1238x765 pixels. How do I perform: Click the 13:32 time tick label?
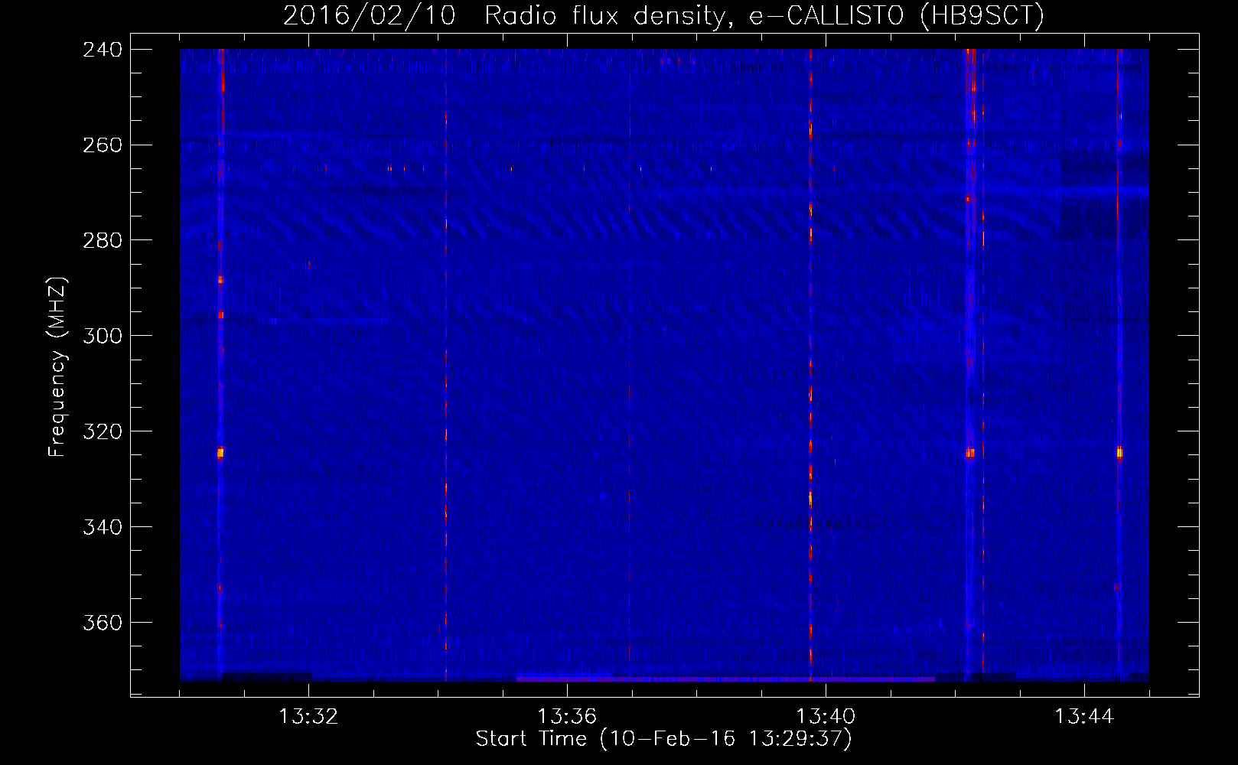pos(308,717)
